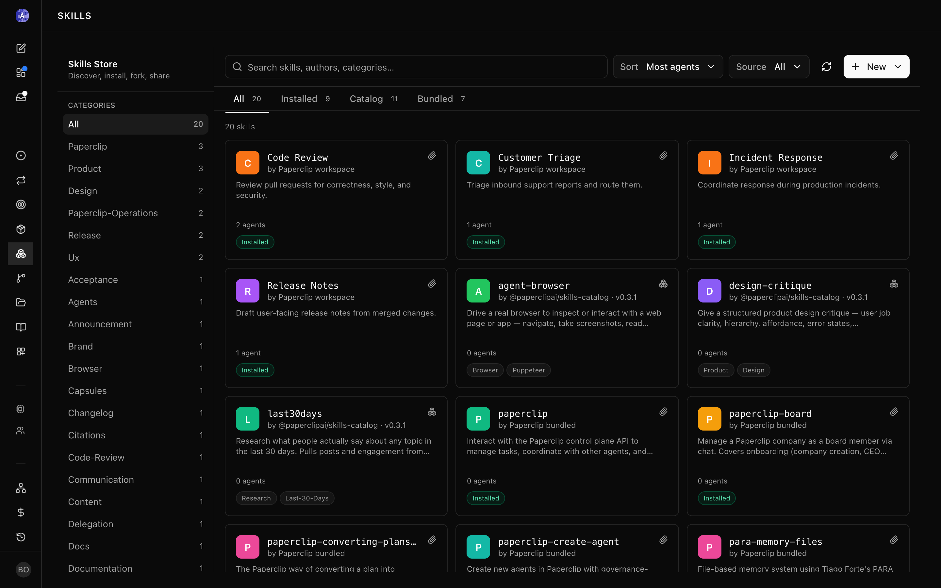Click the Last-30-Days tag
This screenshot has height=588, width=941.
(307, 498)
